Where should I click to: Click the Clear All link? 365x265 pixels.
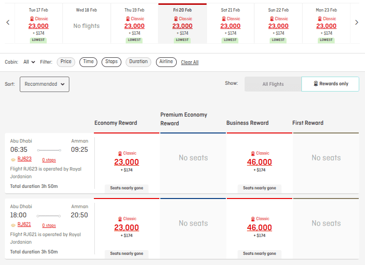point(190,63)
